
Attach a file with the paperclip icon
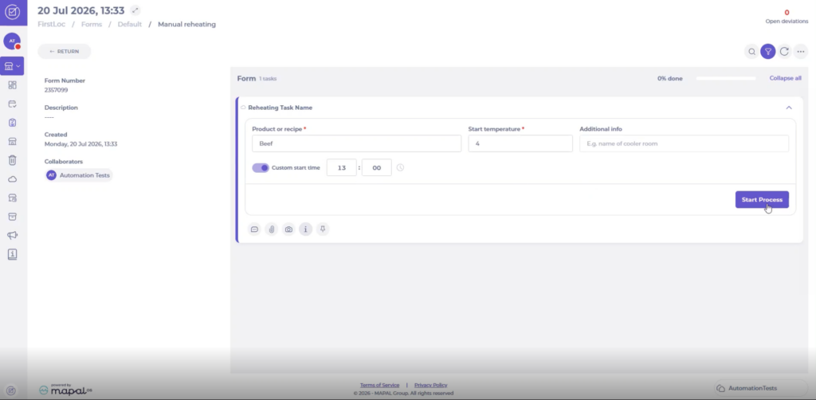(271, 229)
